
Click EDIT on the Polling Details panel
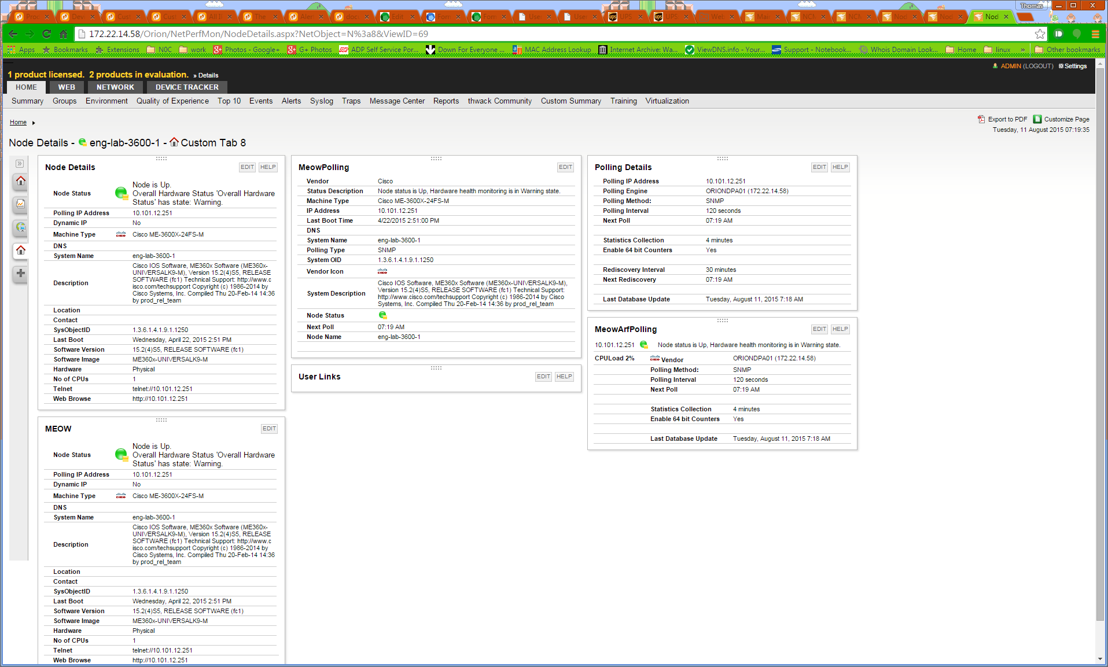819,167
